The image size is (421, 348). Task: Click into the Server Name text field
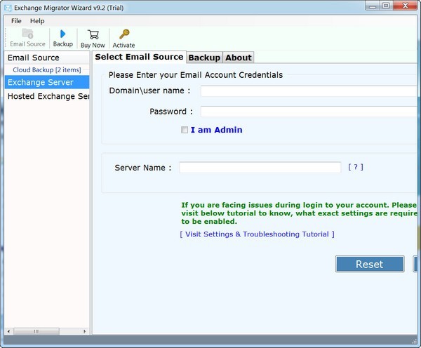pyautogui.click(x=260, y=168)
